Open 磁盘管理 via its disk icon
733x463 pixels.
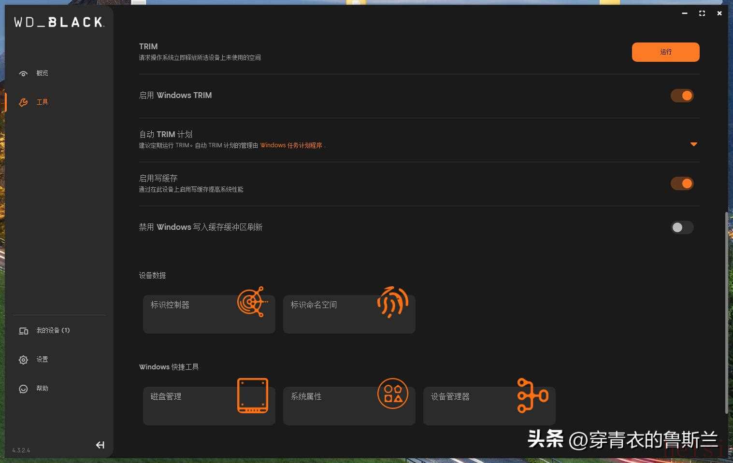252,395
